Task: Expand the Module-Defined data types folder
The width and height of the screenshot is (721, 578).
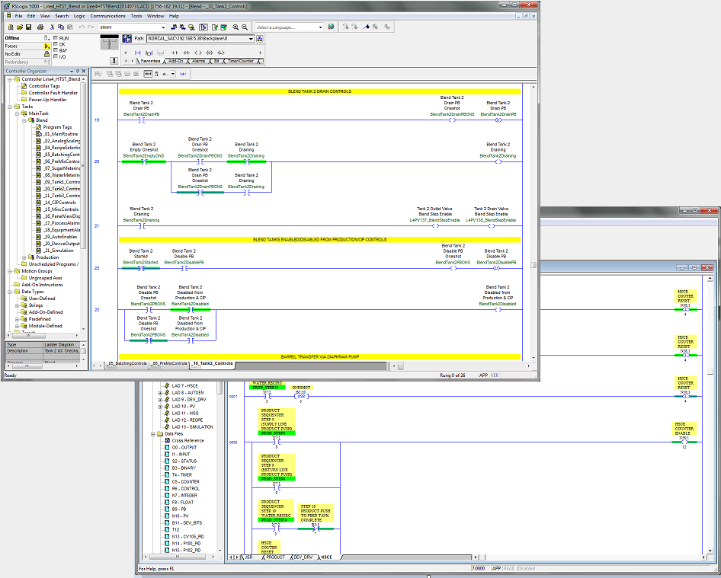Action: coord(17,326)
